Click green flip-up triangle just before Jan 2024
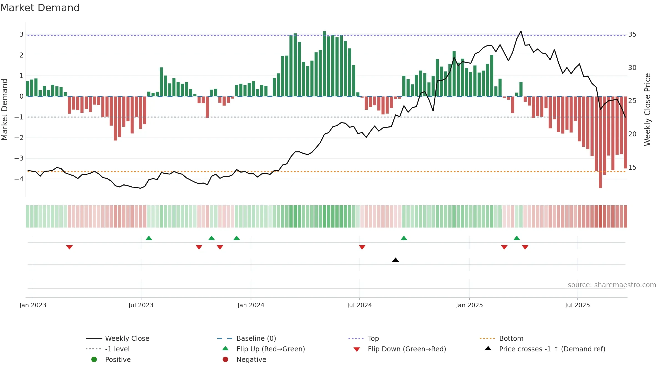Image resolution: width=666 pixels, height=375 pixels. 237,238
